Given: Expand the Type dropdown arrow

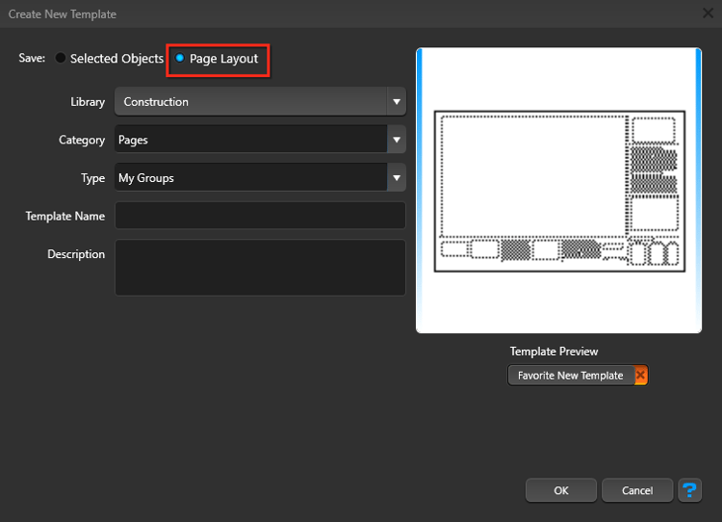Looking at the screenshot, I should 396,178.
